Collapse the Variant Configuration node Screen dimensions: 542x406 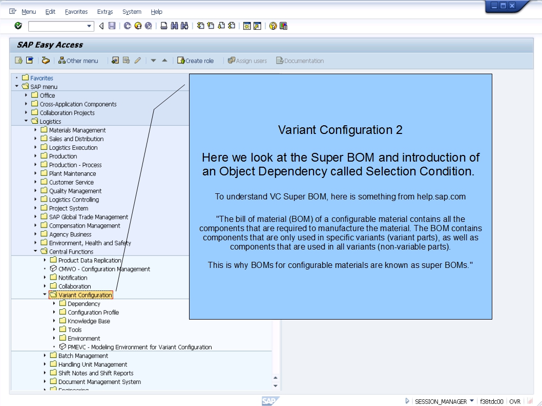tap(45, 295)
